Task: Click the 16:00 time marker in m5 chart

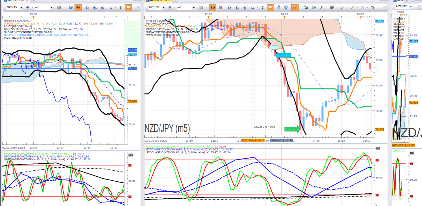Action: click(x=360, y=14)
